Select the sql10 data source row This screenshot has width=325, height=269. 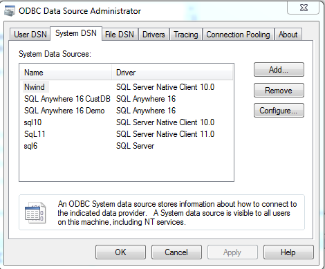tap(127, 122)
